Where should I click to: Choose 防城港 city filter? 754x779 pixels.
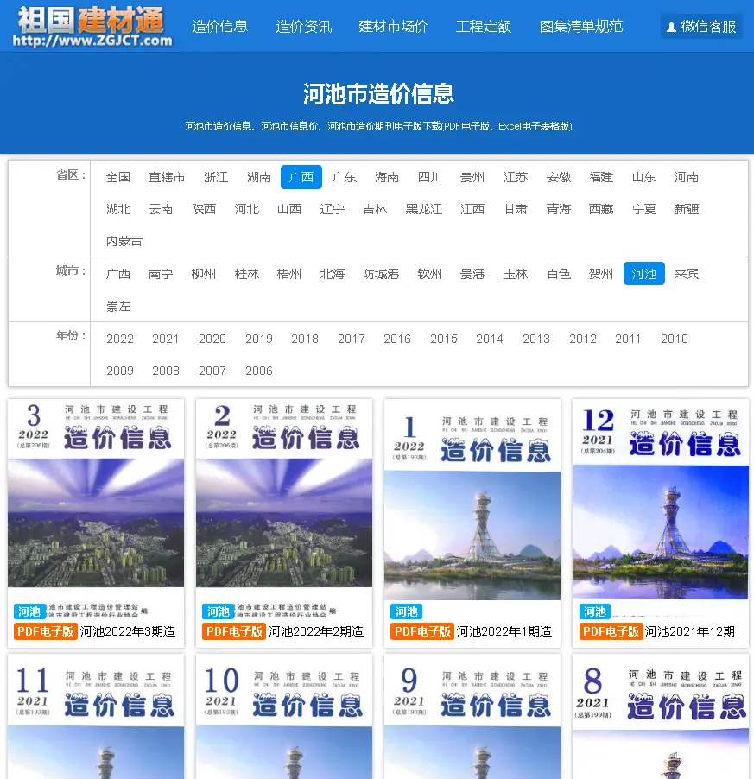pos(381,274)
